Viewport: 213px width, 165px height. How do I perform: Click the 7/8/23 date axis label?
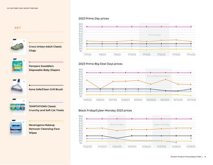point(102,55)
